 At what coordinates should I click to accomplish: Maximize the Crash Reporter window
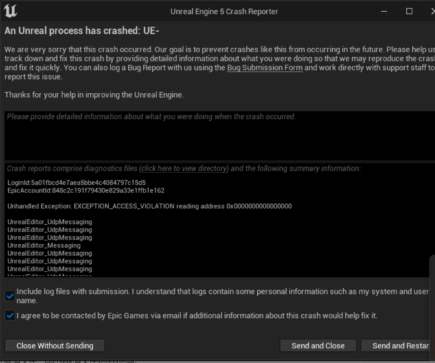click(409, 11)
